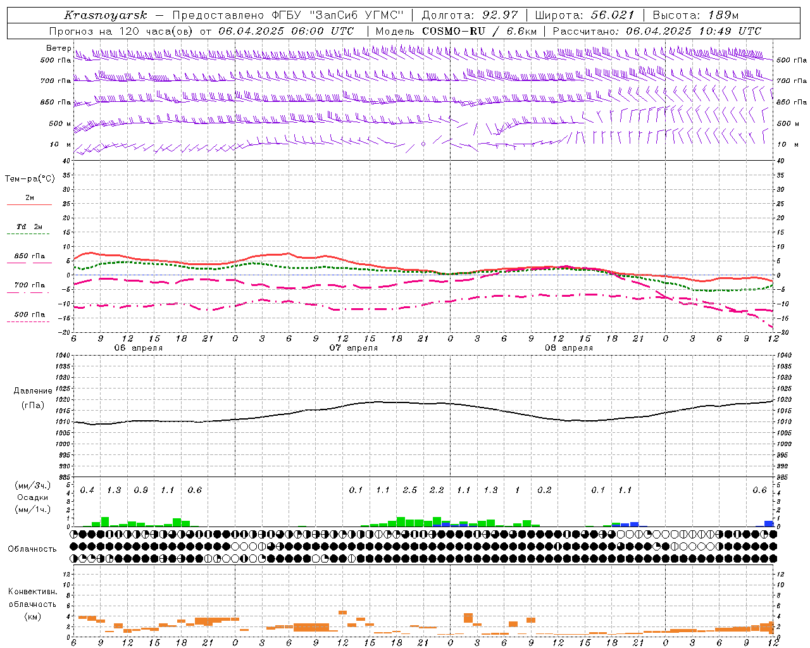Click the 2.5 precipitation amount value
The width and height of the screenshot is (810, 648).
pos(410,490)
